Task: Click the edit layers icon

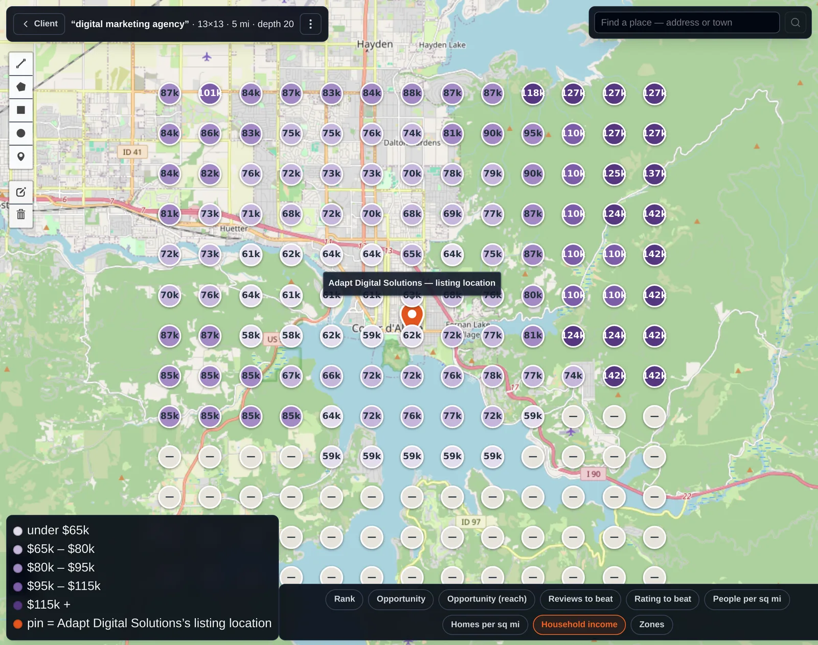Action: 21,192
